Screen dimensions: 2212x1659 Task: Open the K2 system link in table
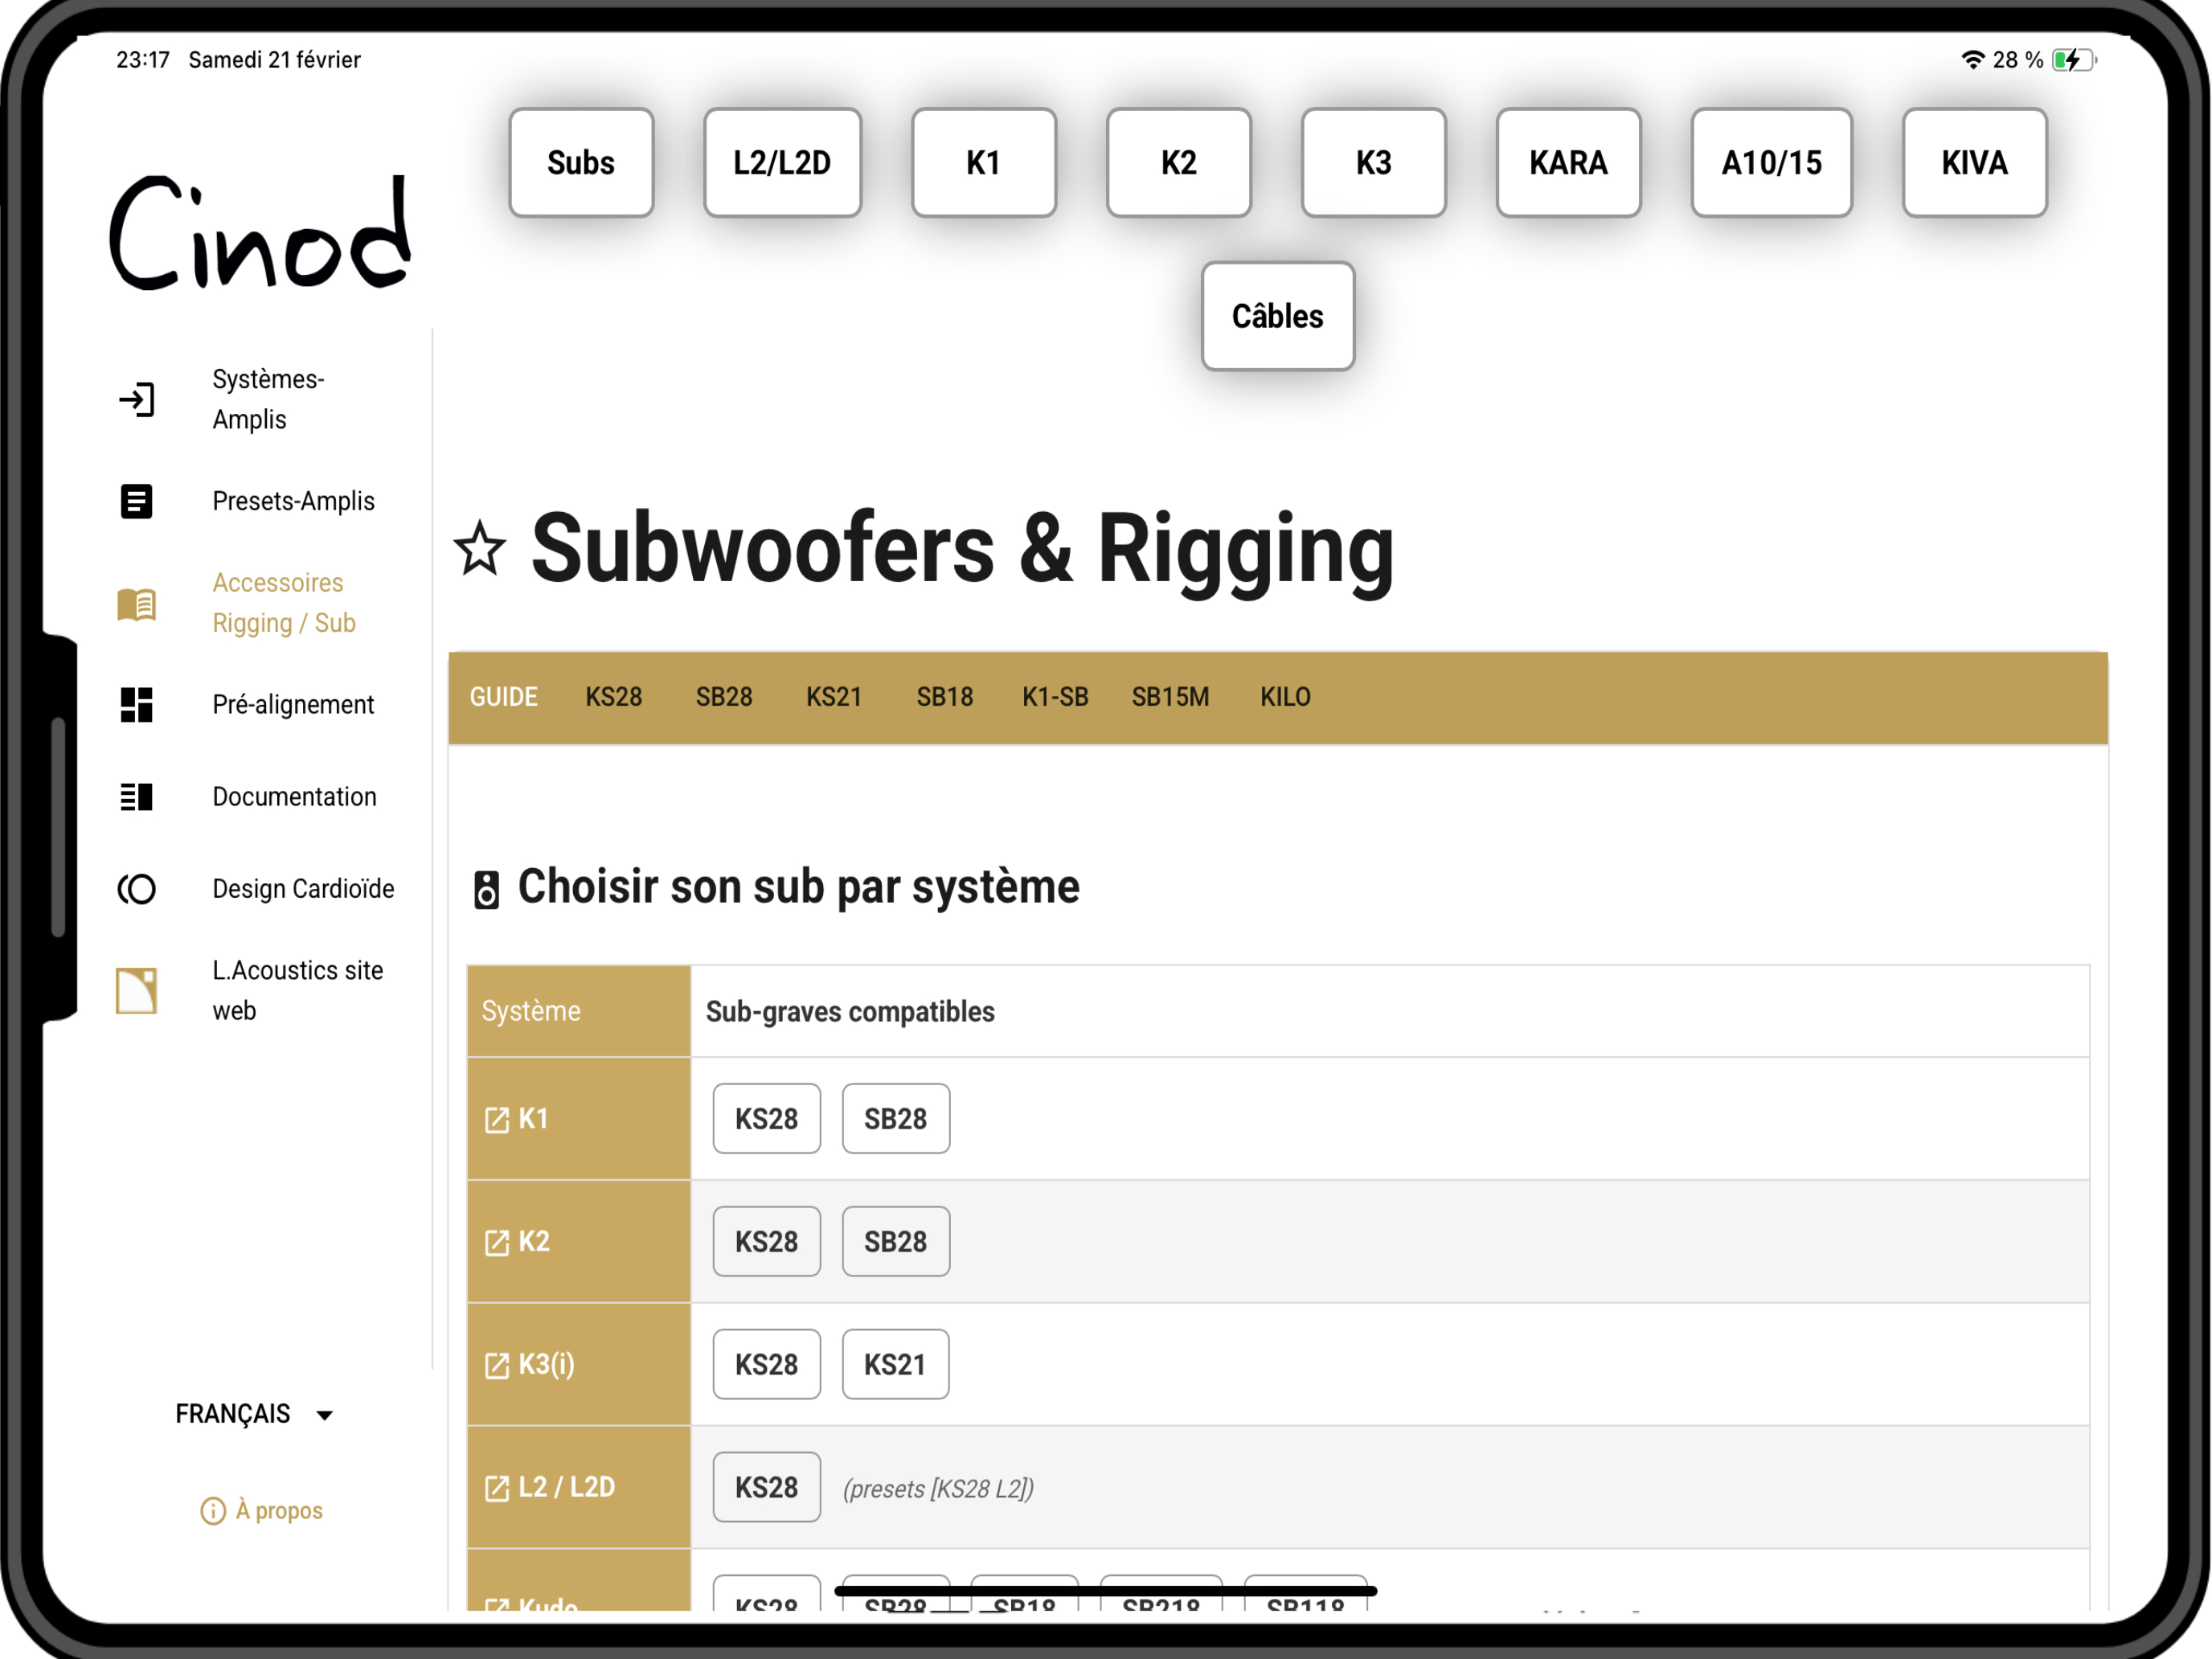point(517,1242)
